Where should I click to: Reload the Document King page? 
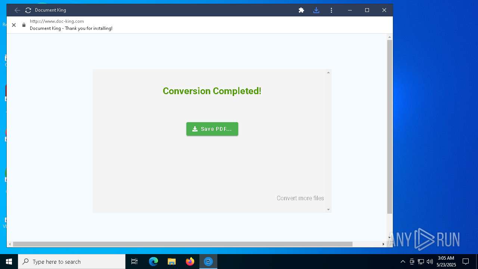click(28, 10)
